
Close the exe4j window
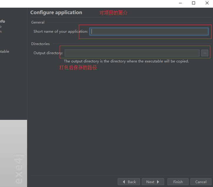207,3
